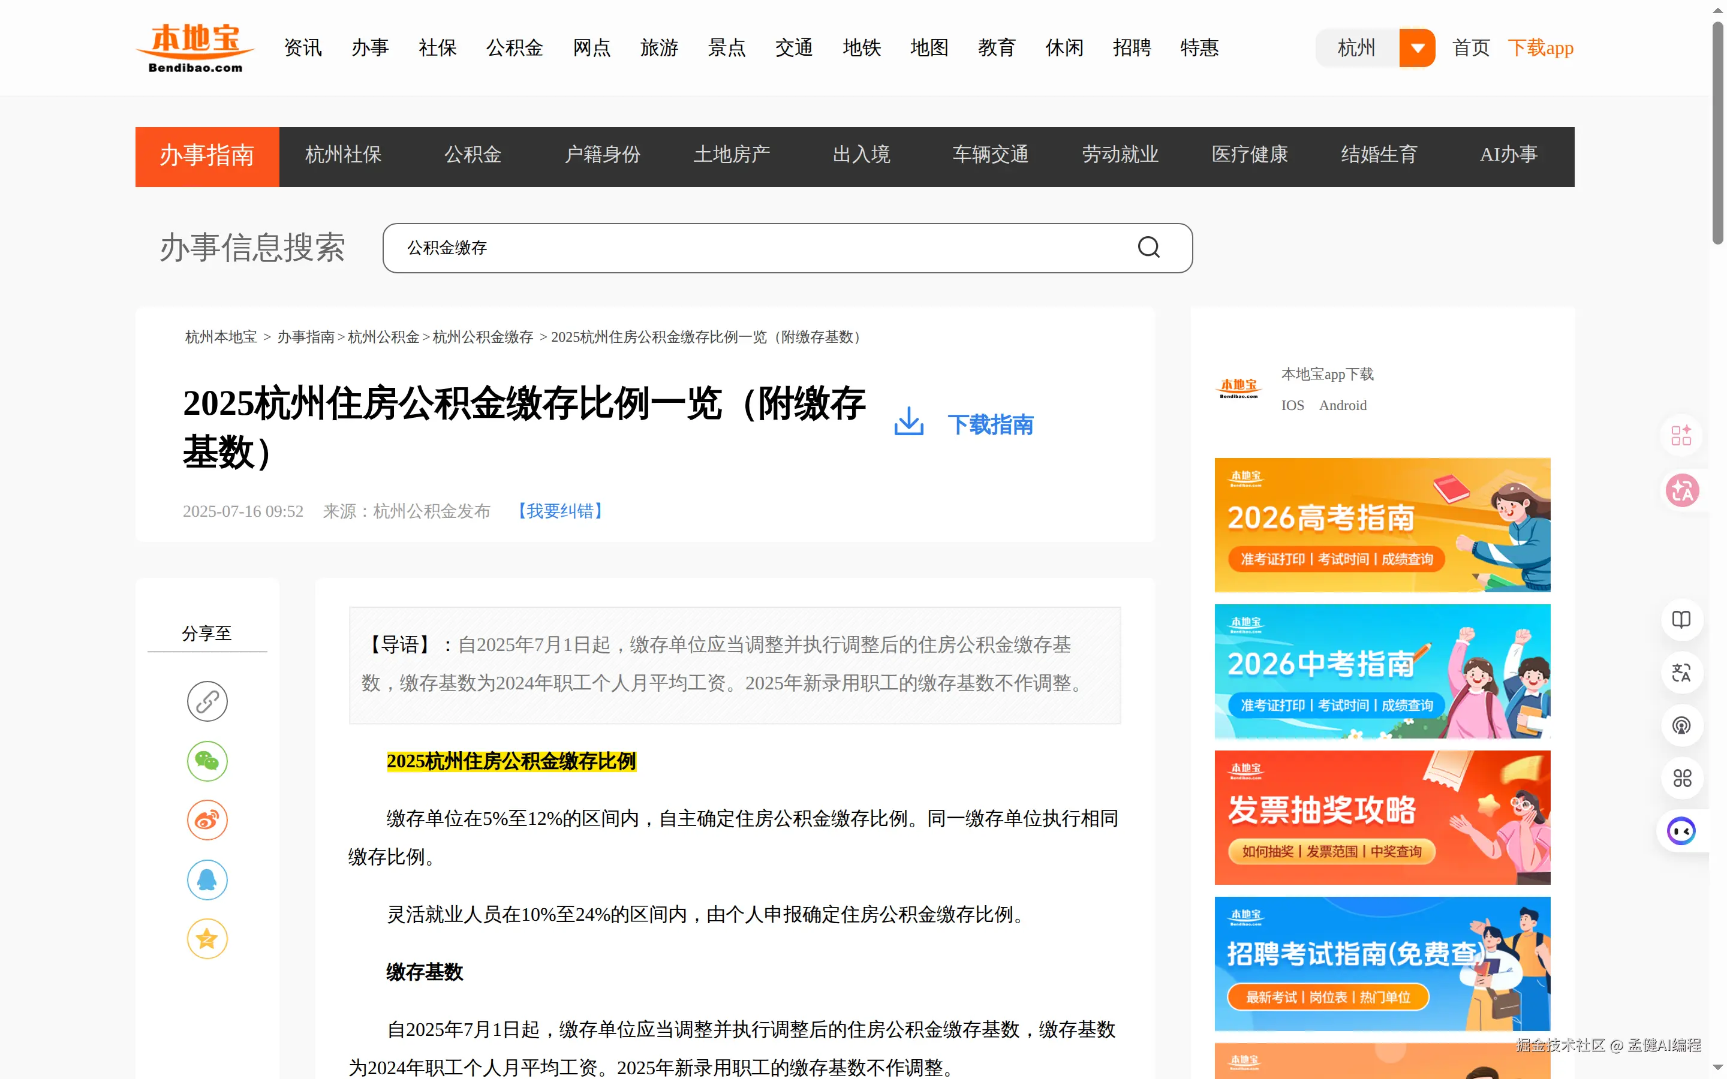Open the 招聘 top menu
Screen dimensions: 1727x1079
click(x=1132, y=48)
